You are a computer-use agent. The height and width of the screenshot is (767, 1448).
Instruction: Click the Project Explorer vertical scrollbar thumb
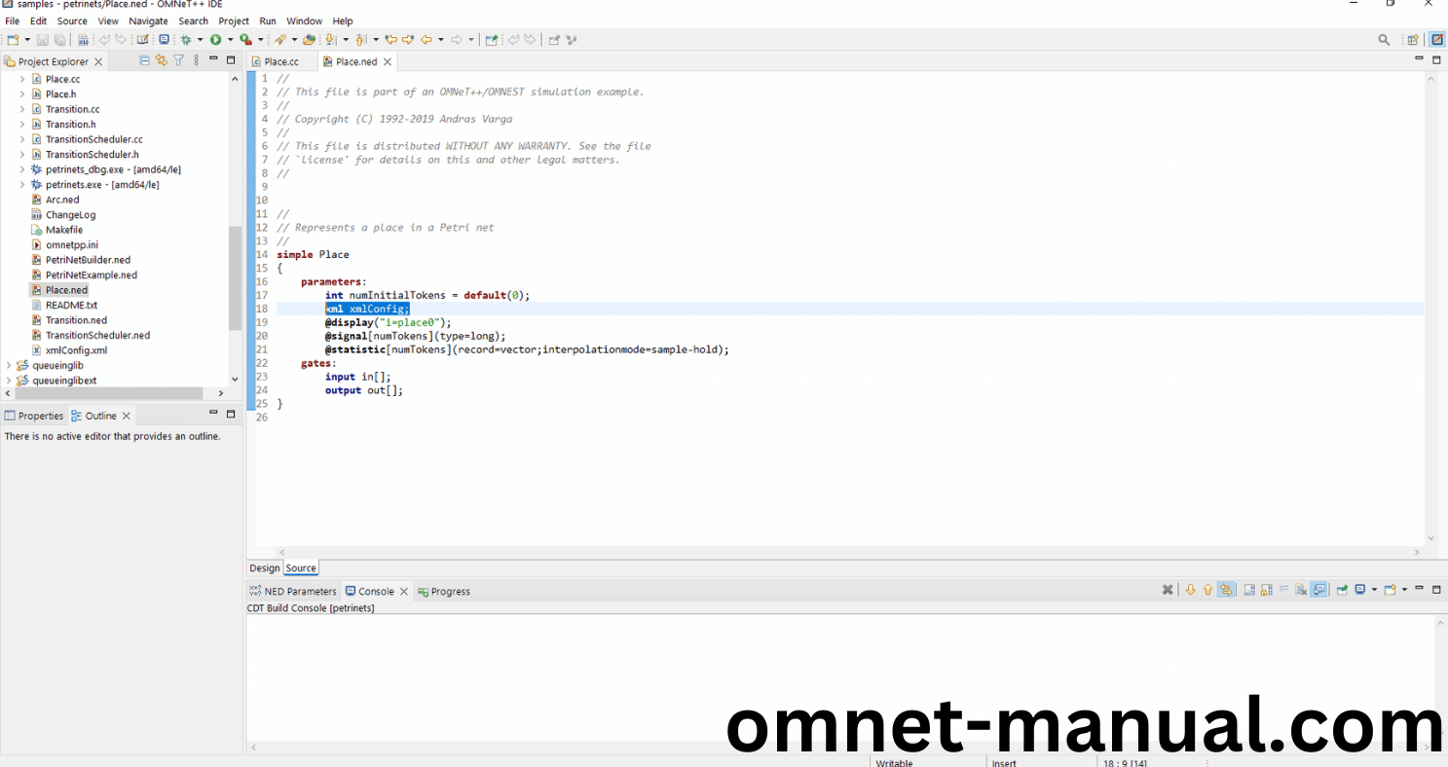(234, 277)
